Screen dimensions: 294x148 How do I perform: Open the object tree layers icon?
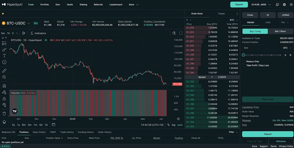pos(4,122)
